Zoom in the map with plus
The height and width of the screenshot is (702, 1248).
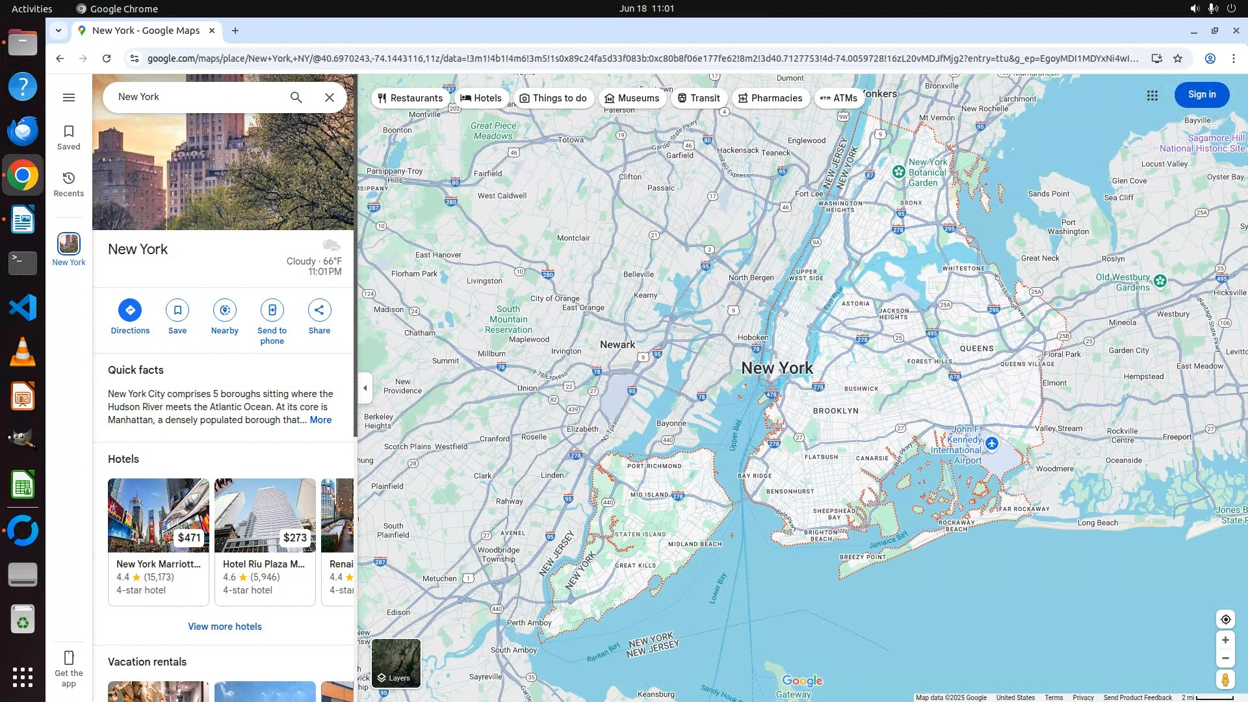(1225, 640)
